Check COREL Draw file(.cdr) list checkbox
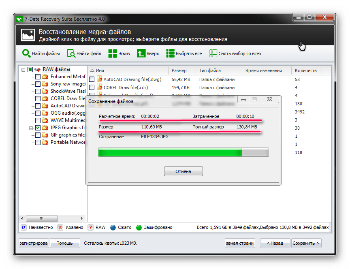 click(x=92, y=87)
